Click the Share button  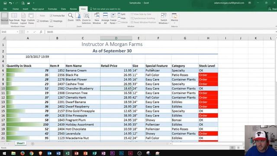pyautogui.click(x=272, y=9)
